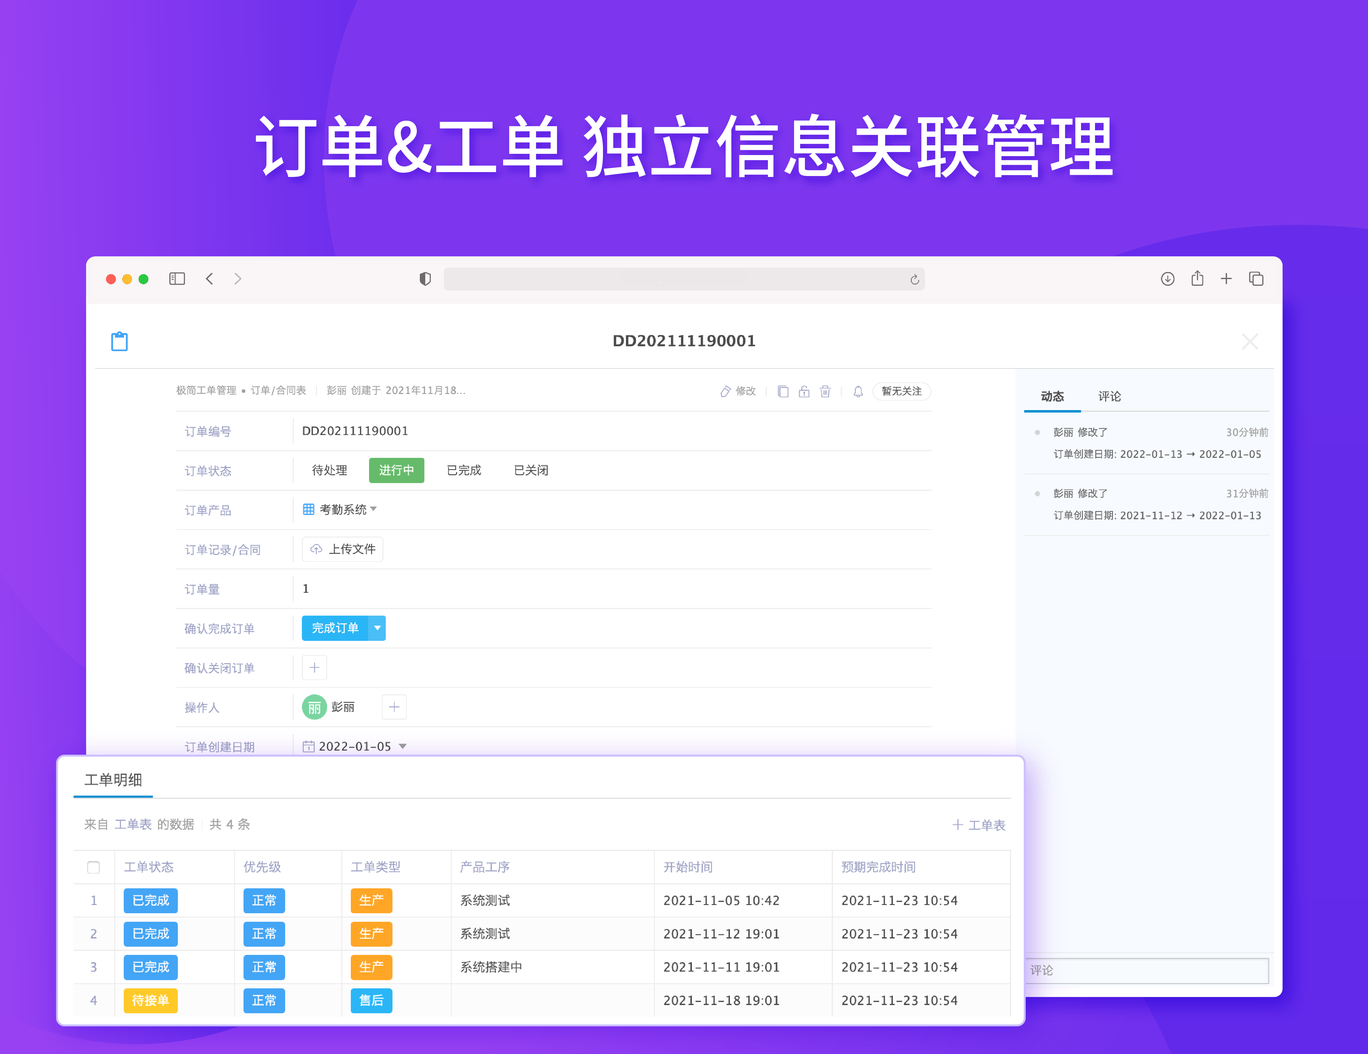The image size is (1368, 1054).
Task: Toggle the select-all checkbox in table header
Action: click(93, 867)
